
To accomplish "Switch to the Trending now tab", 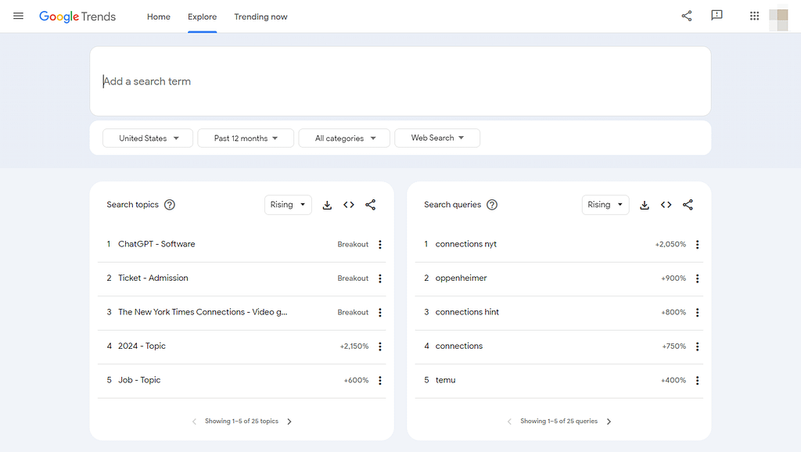I will (x=260, y=17).
